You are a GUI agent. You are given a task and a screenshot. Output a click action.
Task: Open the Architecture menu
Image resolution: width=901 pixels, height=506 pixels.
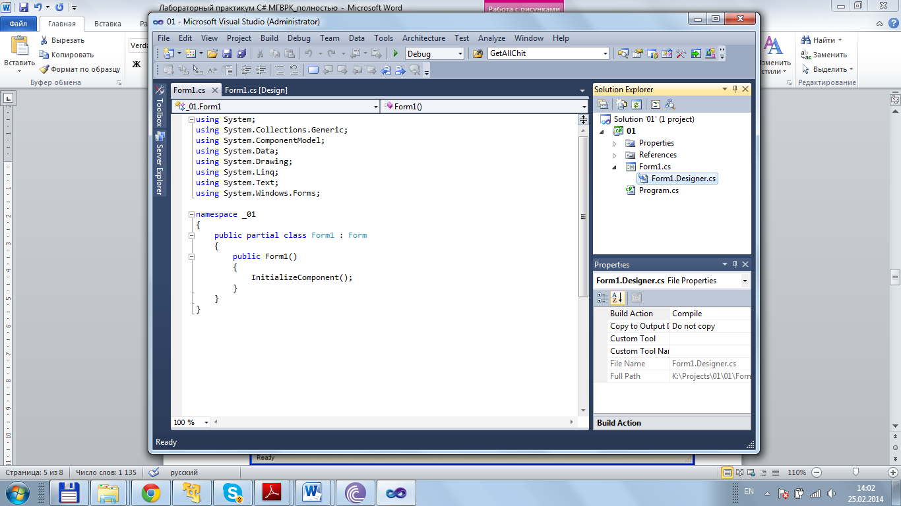pyautogui.click(x=423, y=38)
